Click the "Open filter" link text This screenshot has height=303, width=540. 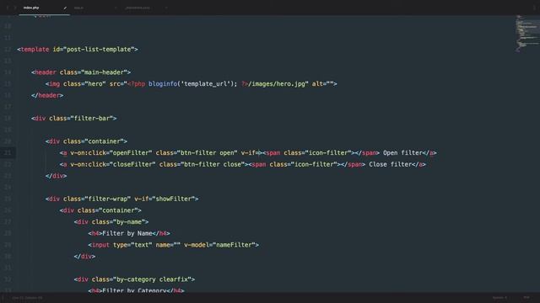tap(402, 153)
